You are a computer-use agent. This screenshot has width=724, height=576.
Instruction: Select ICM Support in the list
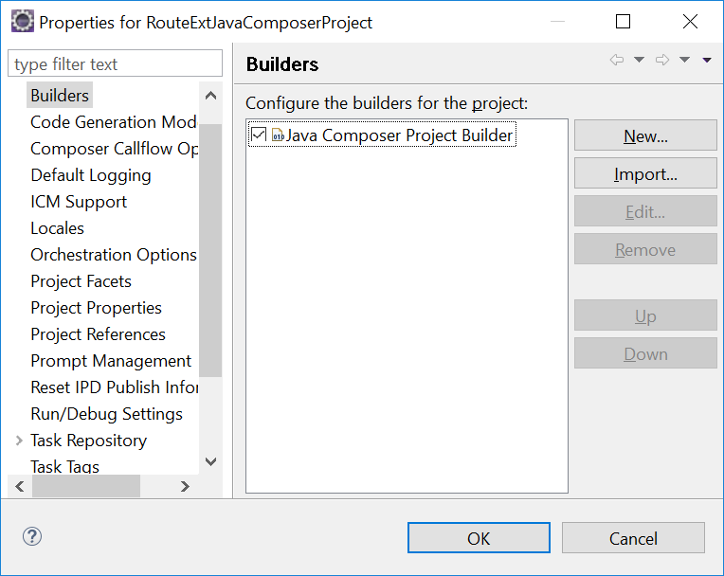79,202
